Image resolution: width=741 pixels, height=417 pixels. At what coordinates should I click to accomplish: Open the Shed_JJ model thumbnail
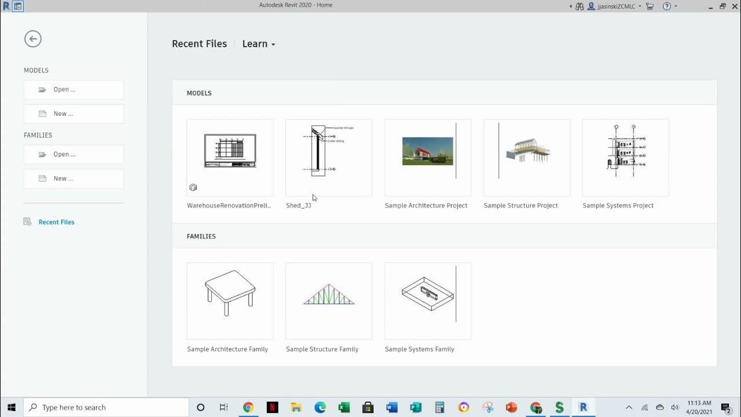(329, 158)
